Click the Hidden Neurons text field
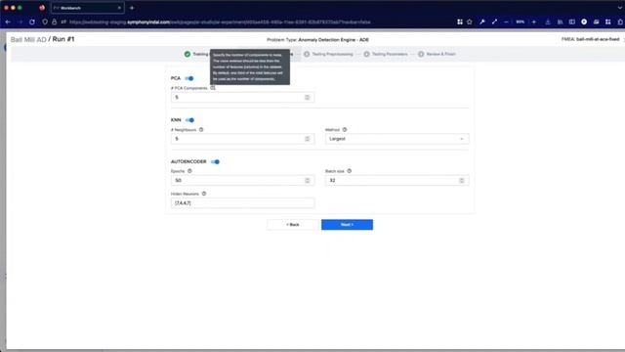625x352 pixels. [242, 203]
